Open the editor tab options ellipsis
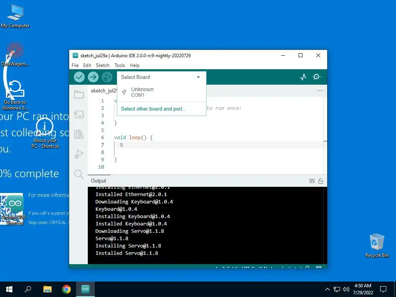 point(319,90)
